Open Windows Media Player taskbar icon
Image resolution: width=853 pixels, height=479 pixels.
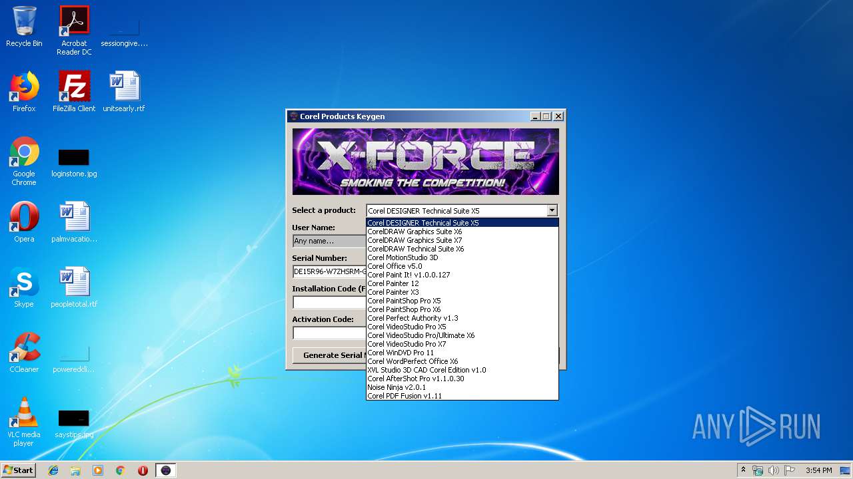(98, 470)
